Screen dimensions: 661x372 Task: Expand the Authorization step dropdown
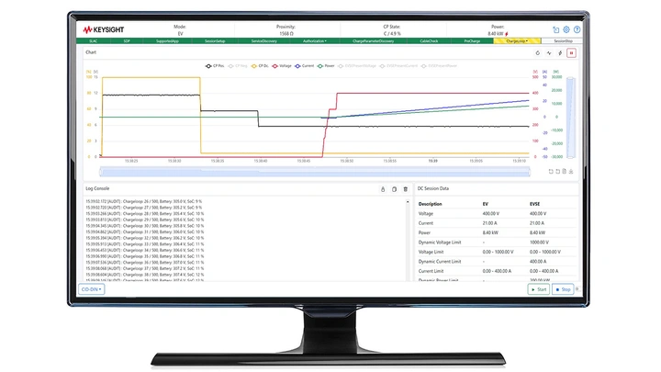[315, 41]
